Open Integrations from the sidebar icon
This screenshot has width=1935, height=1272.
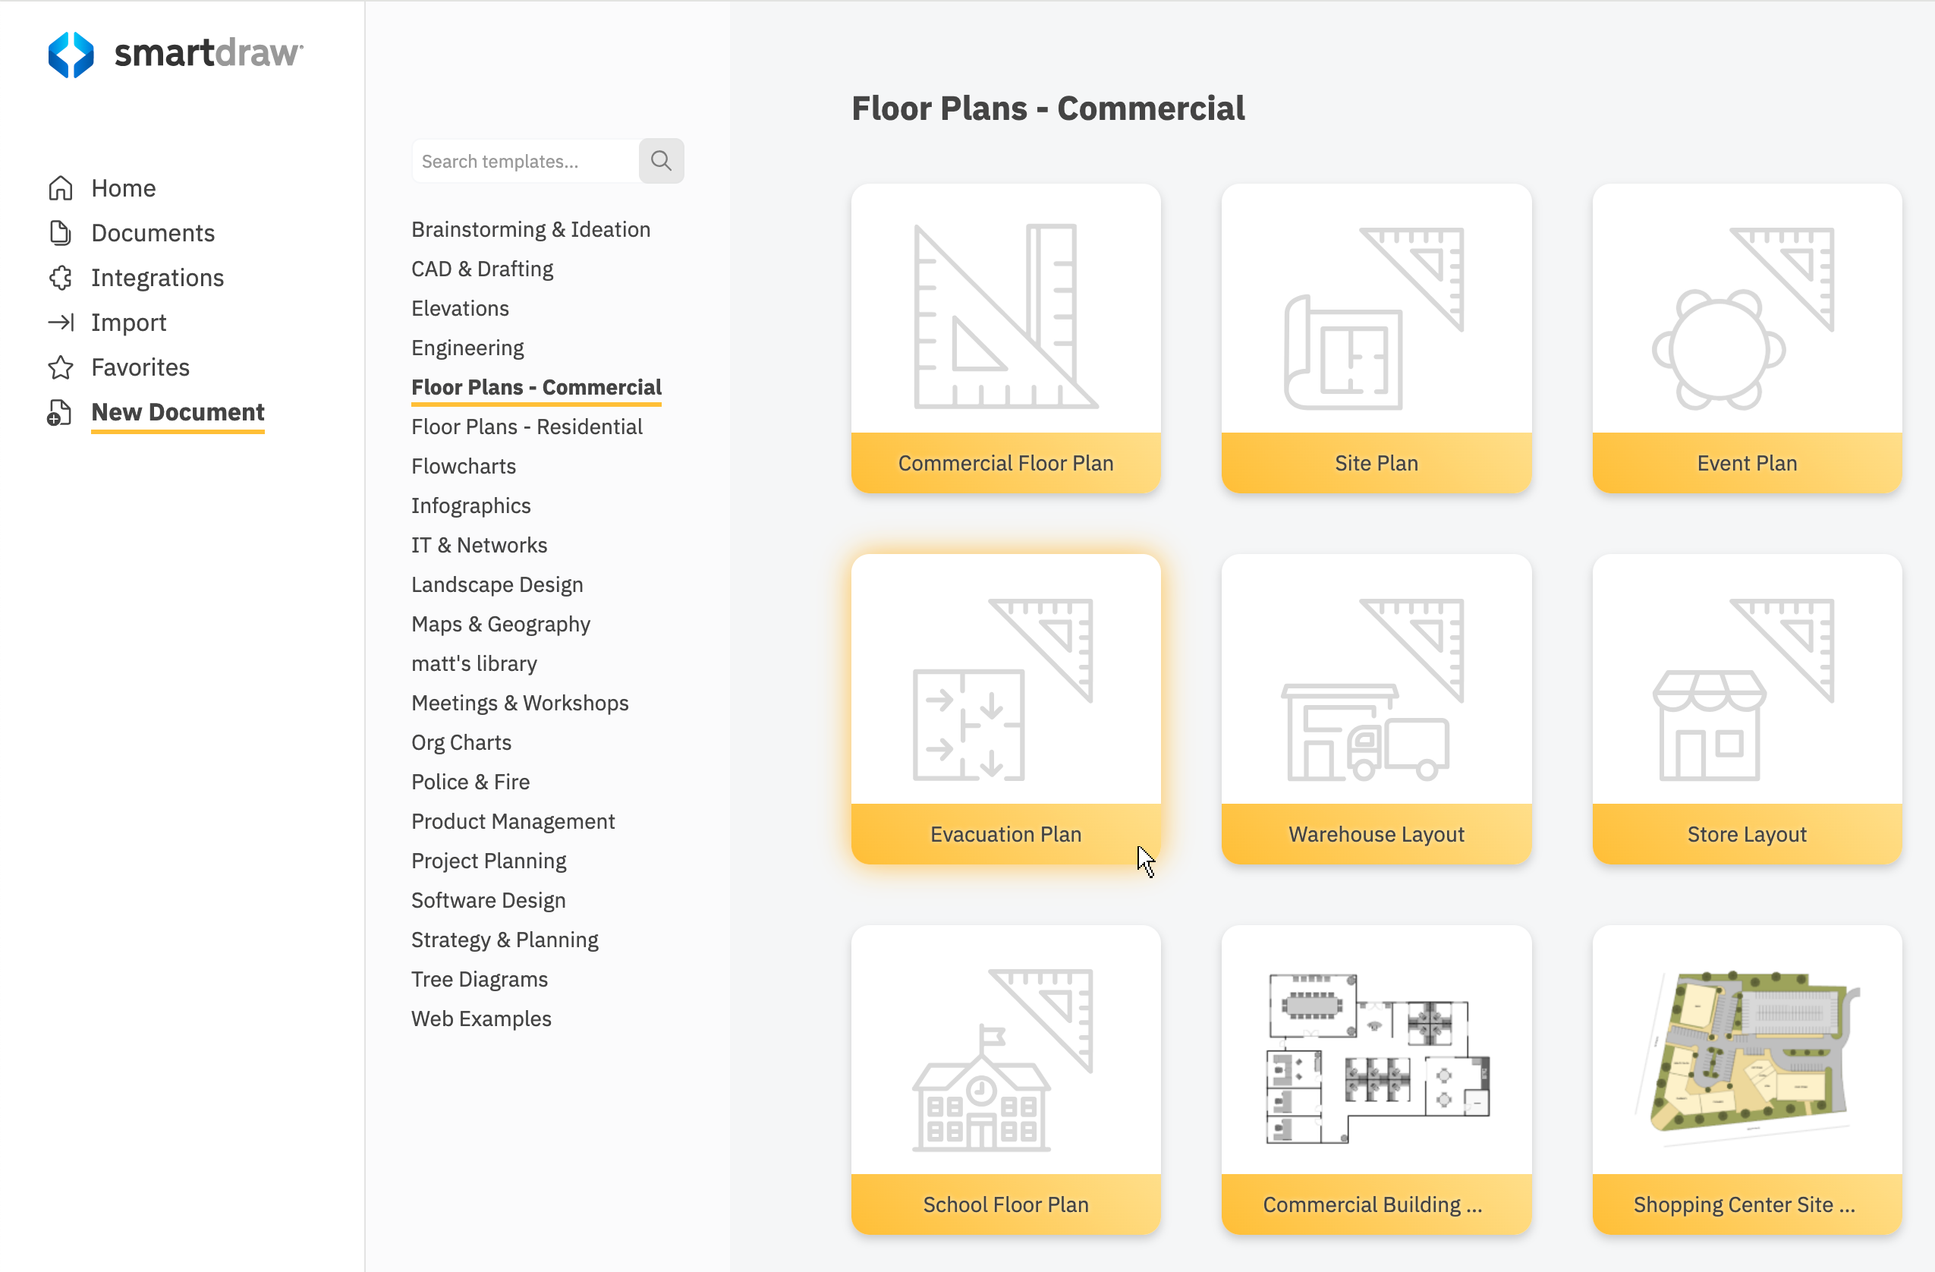click(x=60, y=277)
